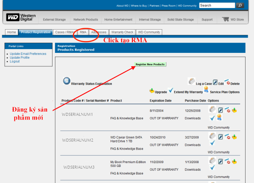Extend warranty for WDSERIALNUM2
The width and height of the screenshot is (254, 183).
tap(212, 143)
